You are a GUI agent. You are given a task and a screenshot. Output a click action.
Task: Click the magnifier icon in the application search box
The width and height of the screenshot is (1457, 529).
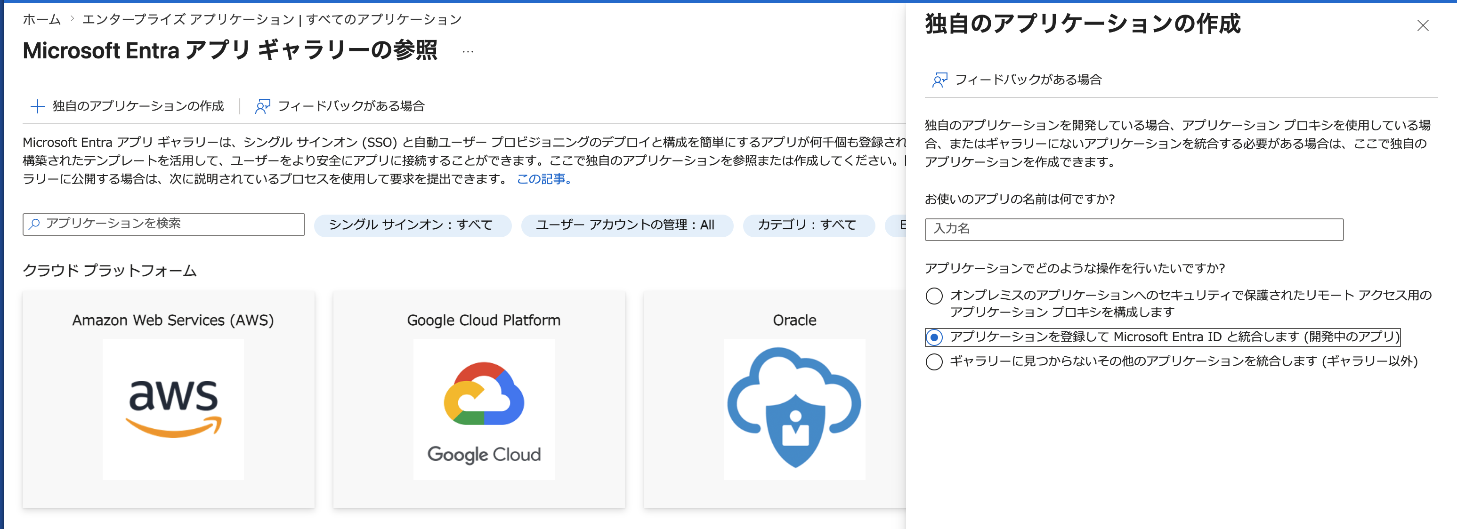(x=34, y=224)
